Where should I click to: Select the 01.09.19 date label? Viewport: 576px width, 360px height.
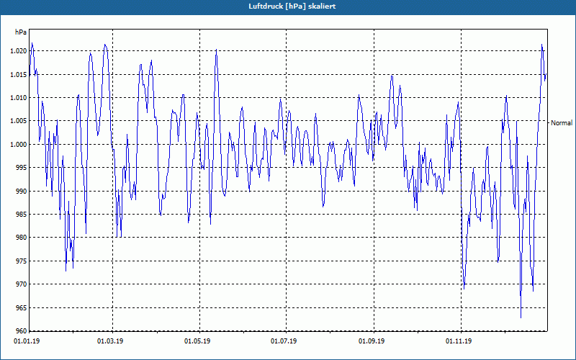372,341
